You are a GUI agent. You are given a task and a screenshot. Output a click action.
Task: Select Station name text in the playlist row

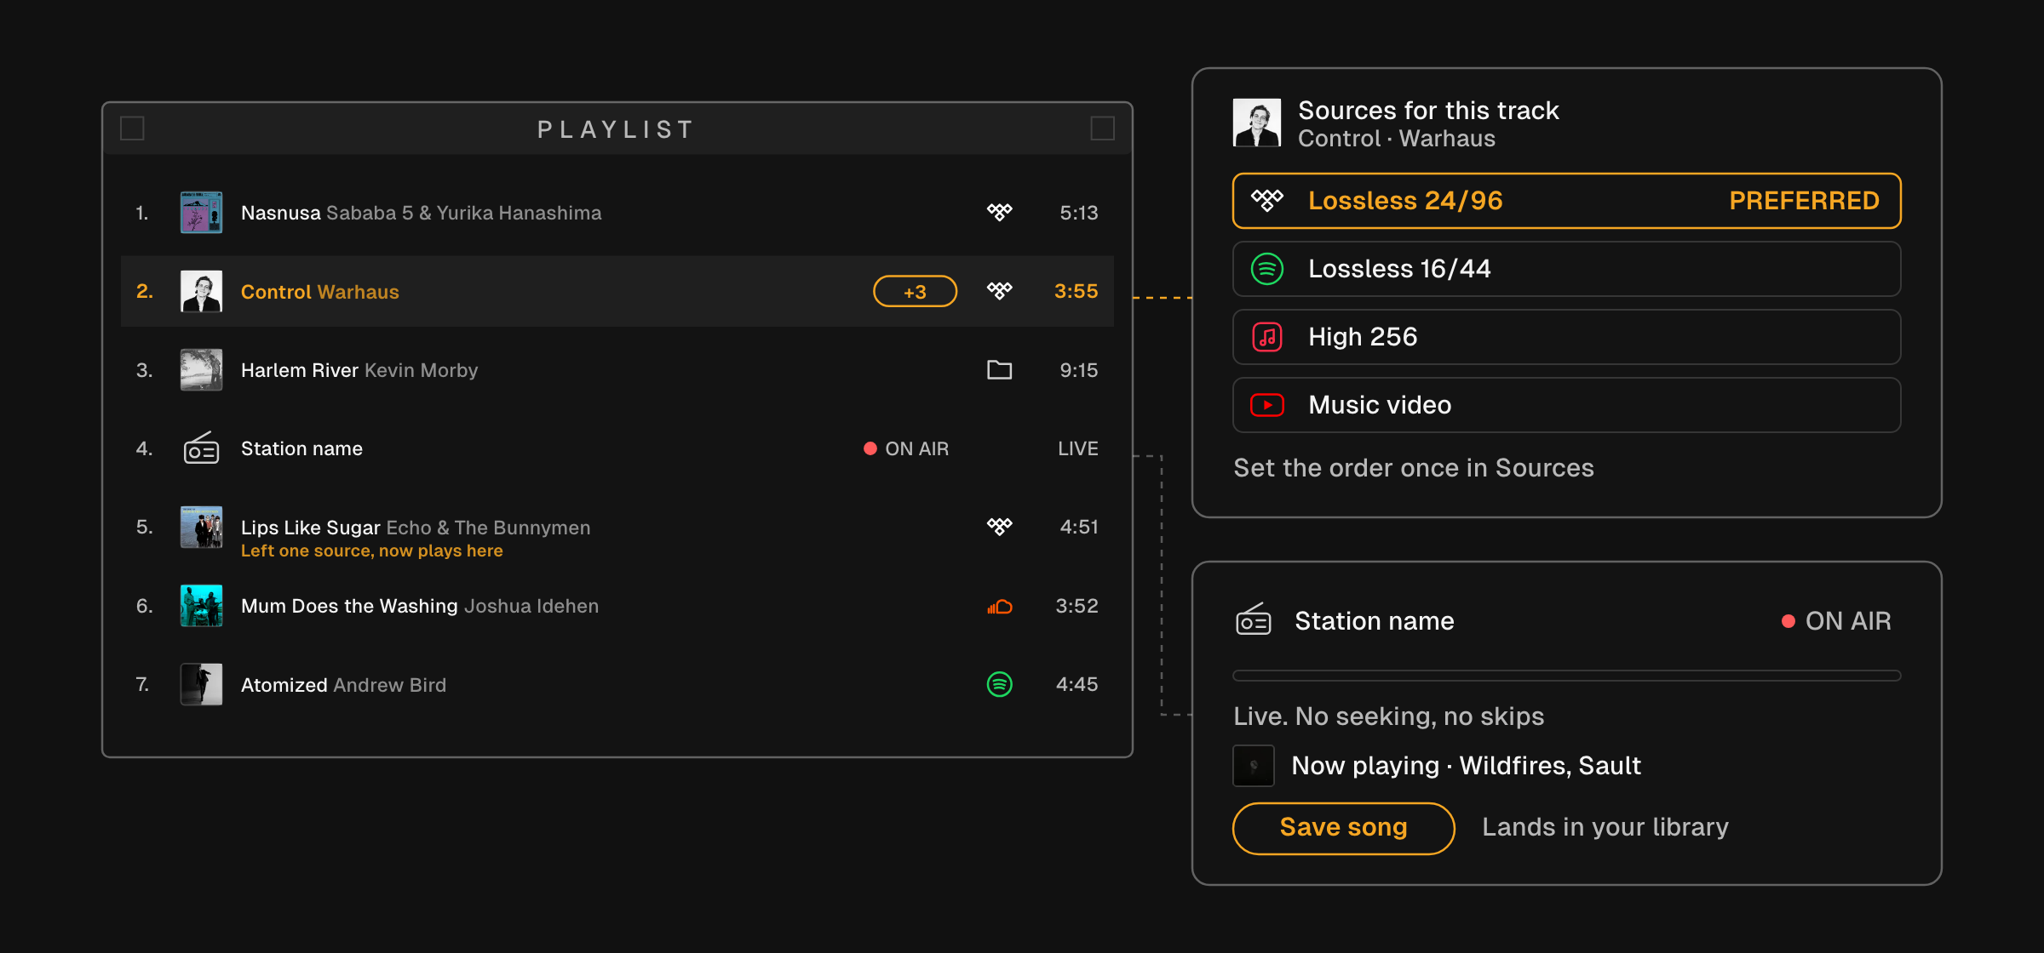click(x=301, y=448)
